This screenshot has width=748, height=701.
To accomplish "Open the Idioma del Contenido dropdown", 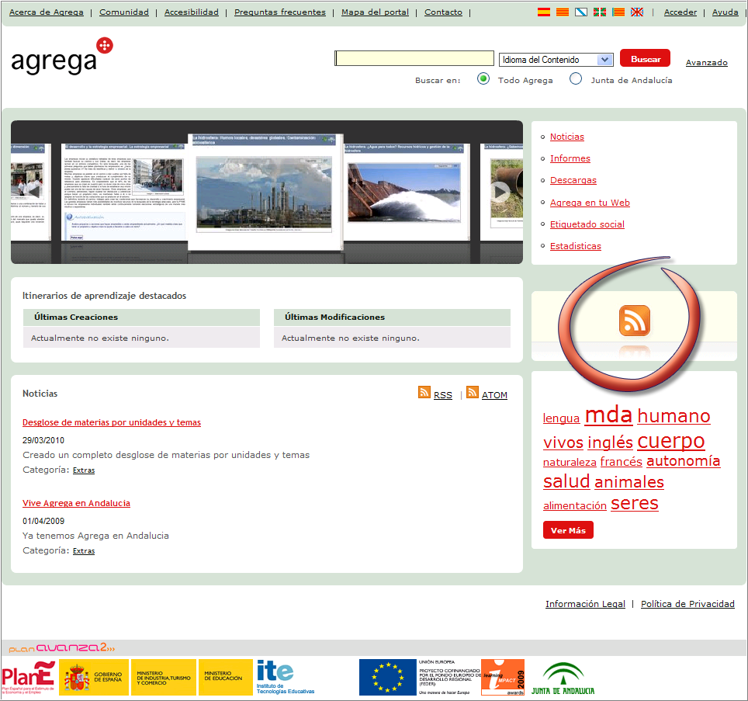I will pos(556,60).
